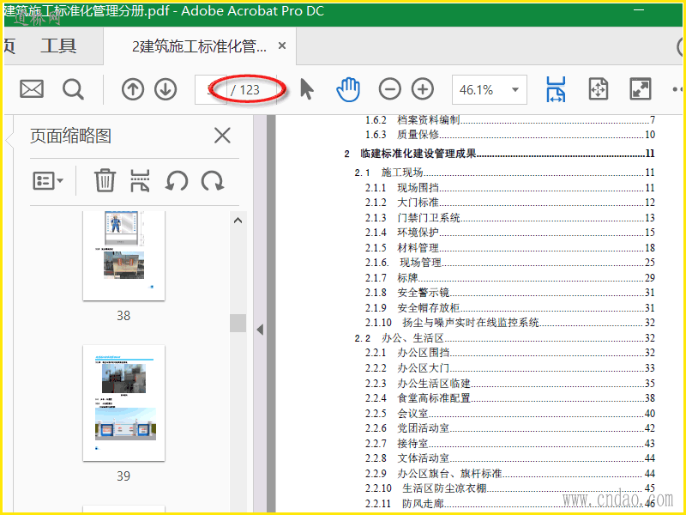686x515 pixels.
Task: Click TOC entry 2.1.7 标牌
Action: point(510,277)
